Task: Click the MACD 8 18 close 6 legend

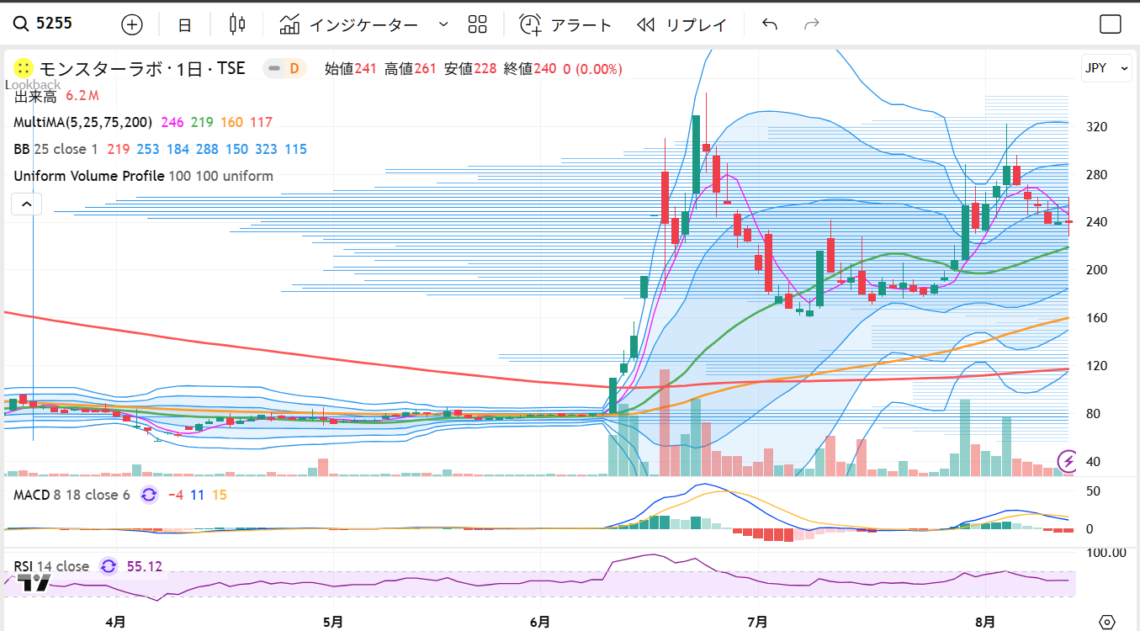Action: 72,495
